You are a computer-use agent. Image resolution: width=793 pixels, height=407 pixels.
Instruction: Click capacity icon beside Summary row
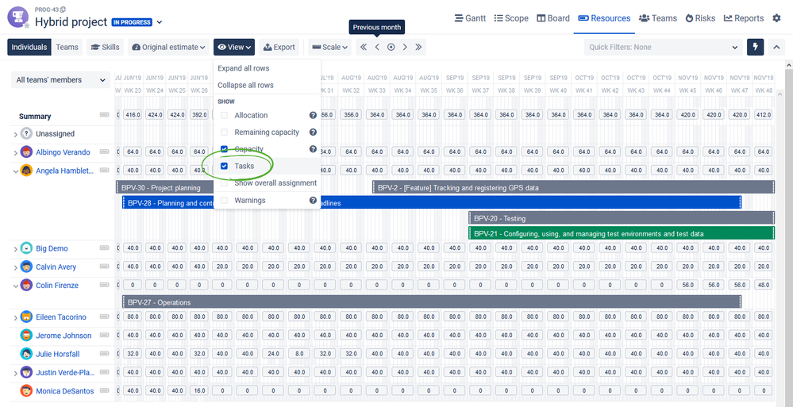(105, 115)
